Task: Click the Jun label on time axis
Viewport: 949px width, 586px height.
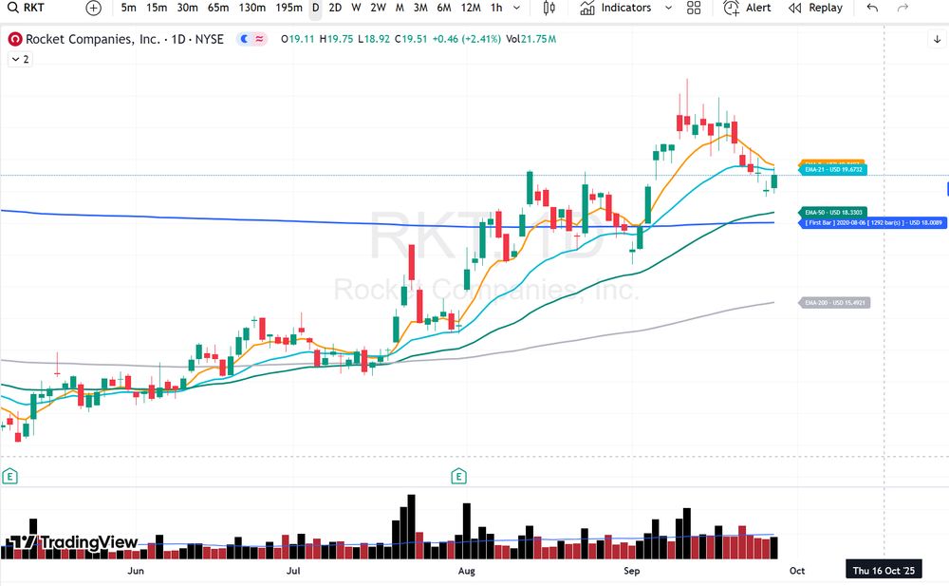Action: [x=136, y=571]
